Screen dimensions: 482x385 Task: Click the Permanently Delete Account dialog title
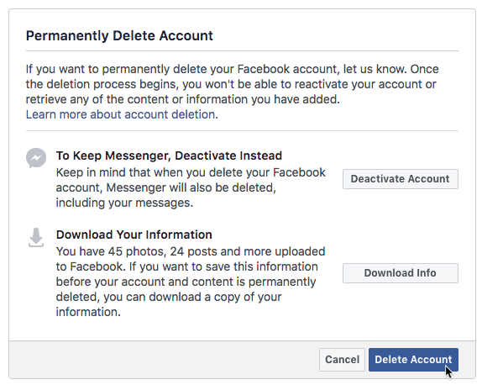119,35
